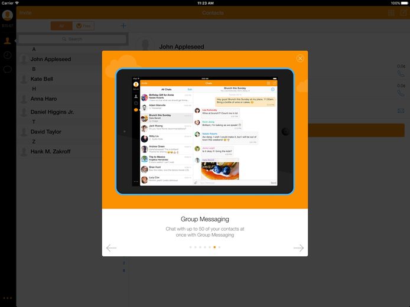Tap the lower phone call icon

(401, 93)
